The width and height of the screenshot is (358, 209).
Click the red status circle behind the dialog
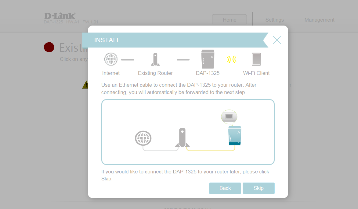pyautogui.click(x=49, y=47)
